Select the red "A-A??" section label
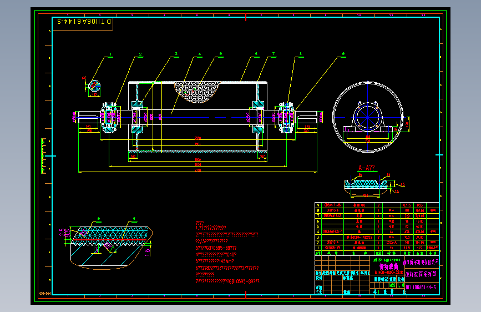The image size is (481, 312). coord(367,168)
